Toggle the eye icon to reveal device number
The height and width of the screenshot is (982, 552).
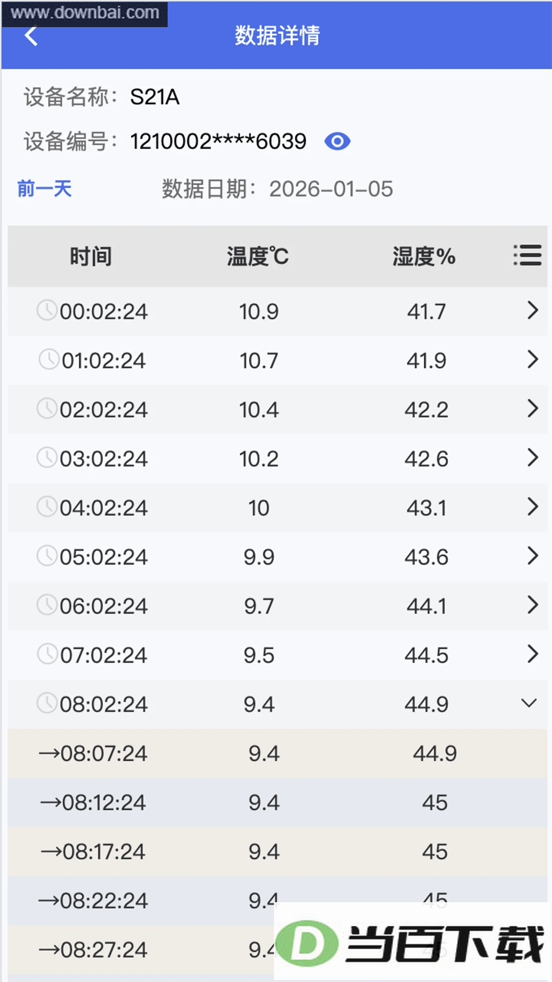[337, 141]
